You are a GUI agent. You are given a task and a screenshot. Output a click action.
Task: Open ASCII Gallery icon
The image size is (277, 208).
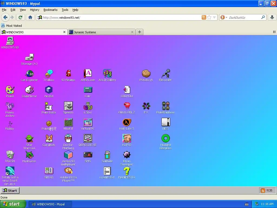pyautogui.click(x=107, y=74)
